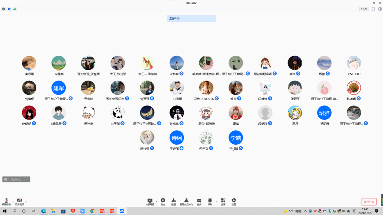
Task: Click the red Leave Meeting (离开会议) button
Action: tap(369, 202)
